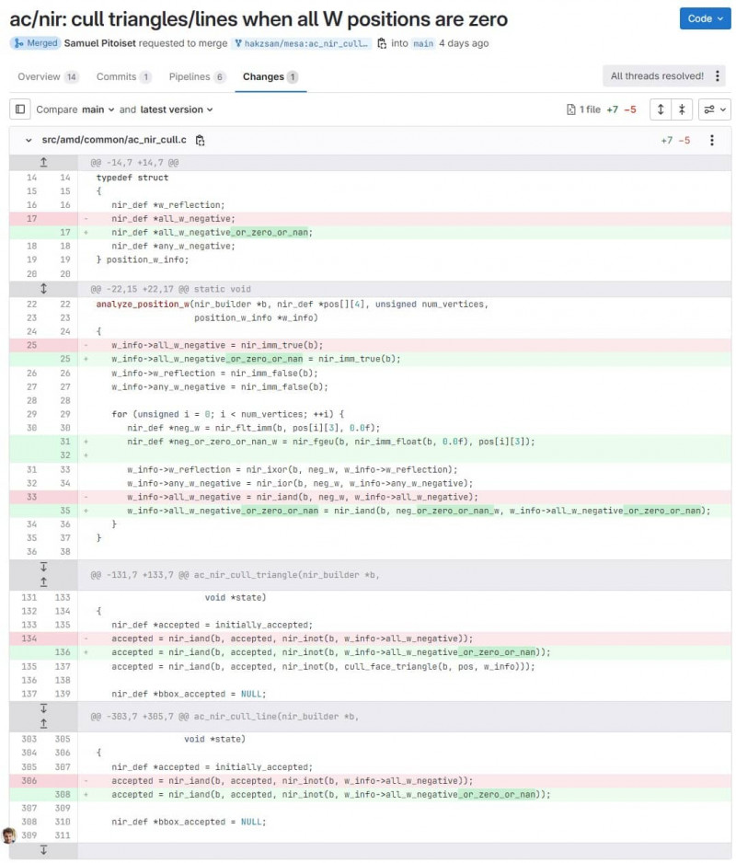Expand lines down before @@ -131,7 hunk
This screenshot has height=863, width=736.
tap(43, 567)
